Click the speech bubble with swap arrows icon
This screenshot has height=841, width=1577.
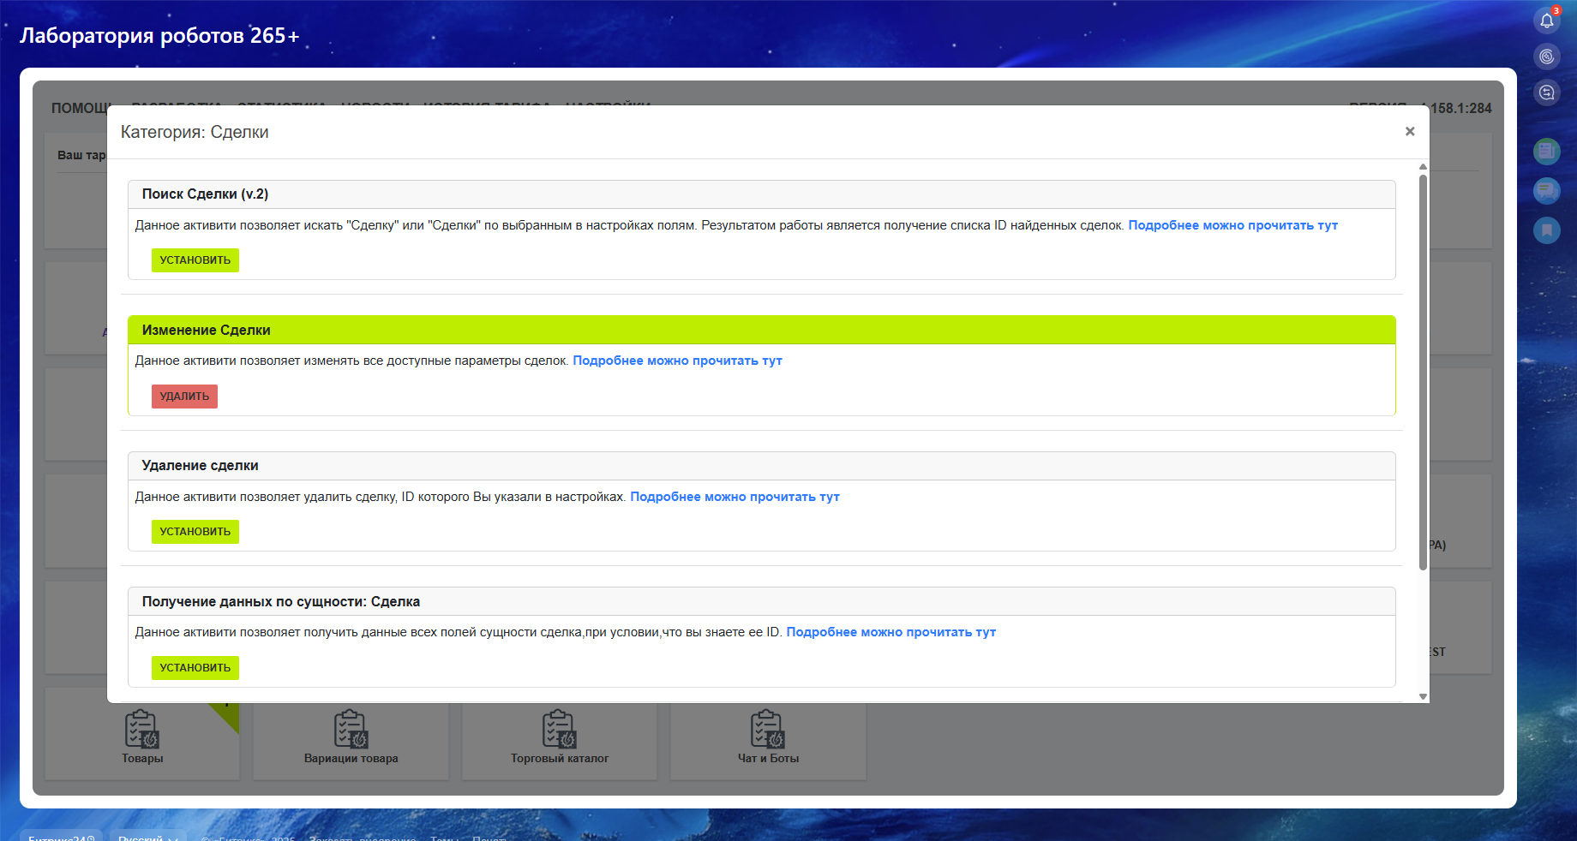point(1547,92)
